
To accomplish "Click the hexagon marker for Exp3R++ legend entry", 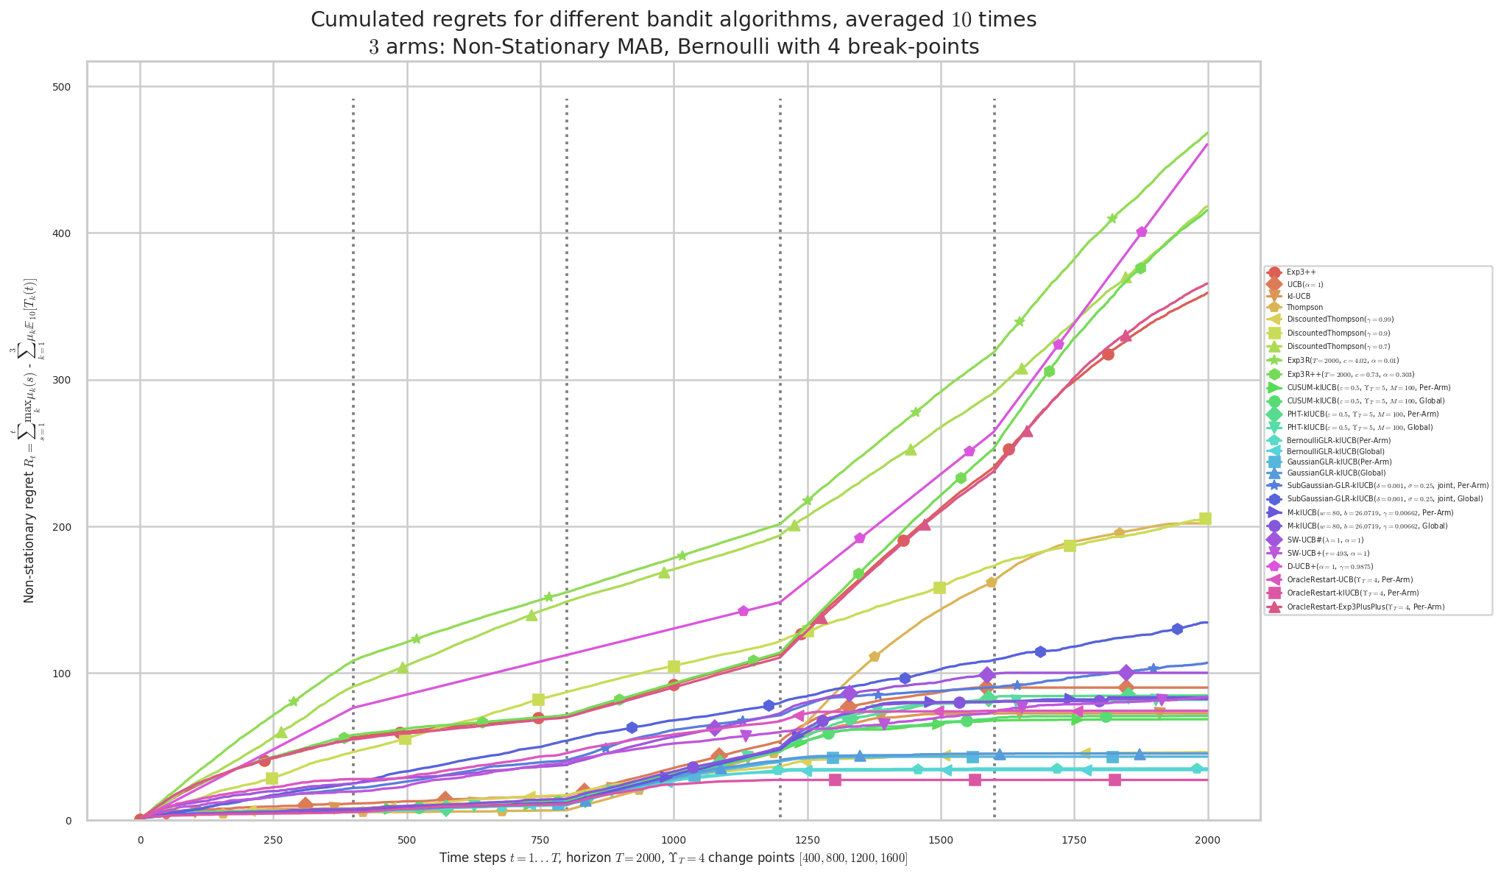I will coord(1274,374).
